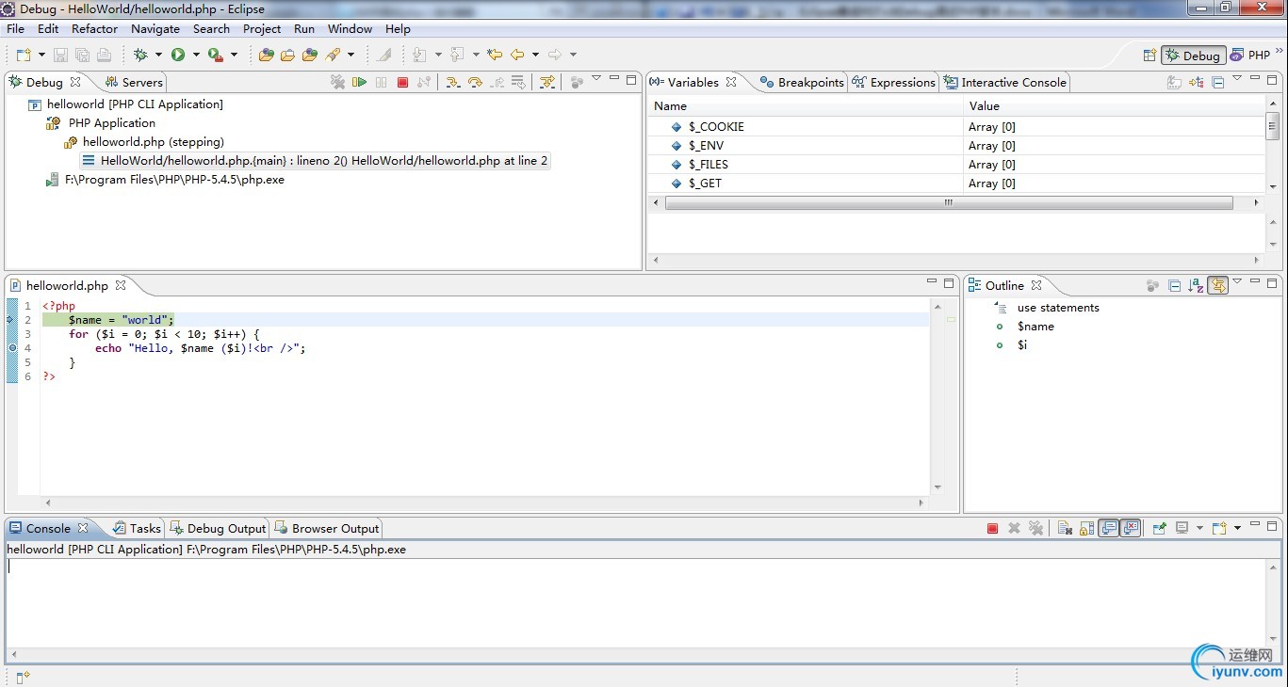
Task: Click the editor's vertical scrollbar down arrow
Action: 937,487
